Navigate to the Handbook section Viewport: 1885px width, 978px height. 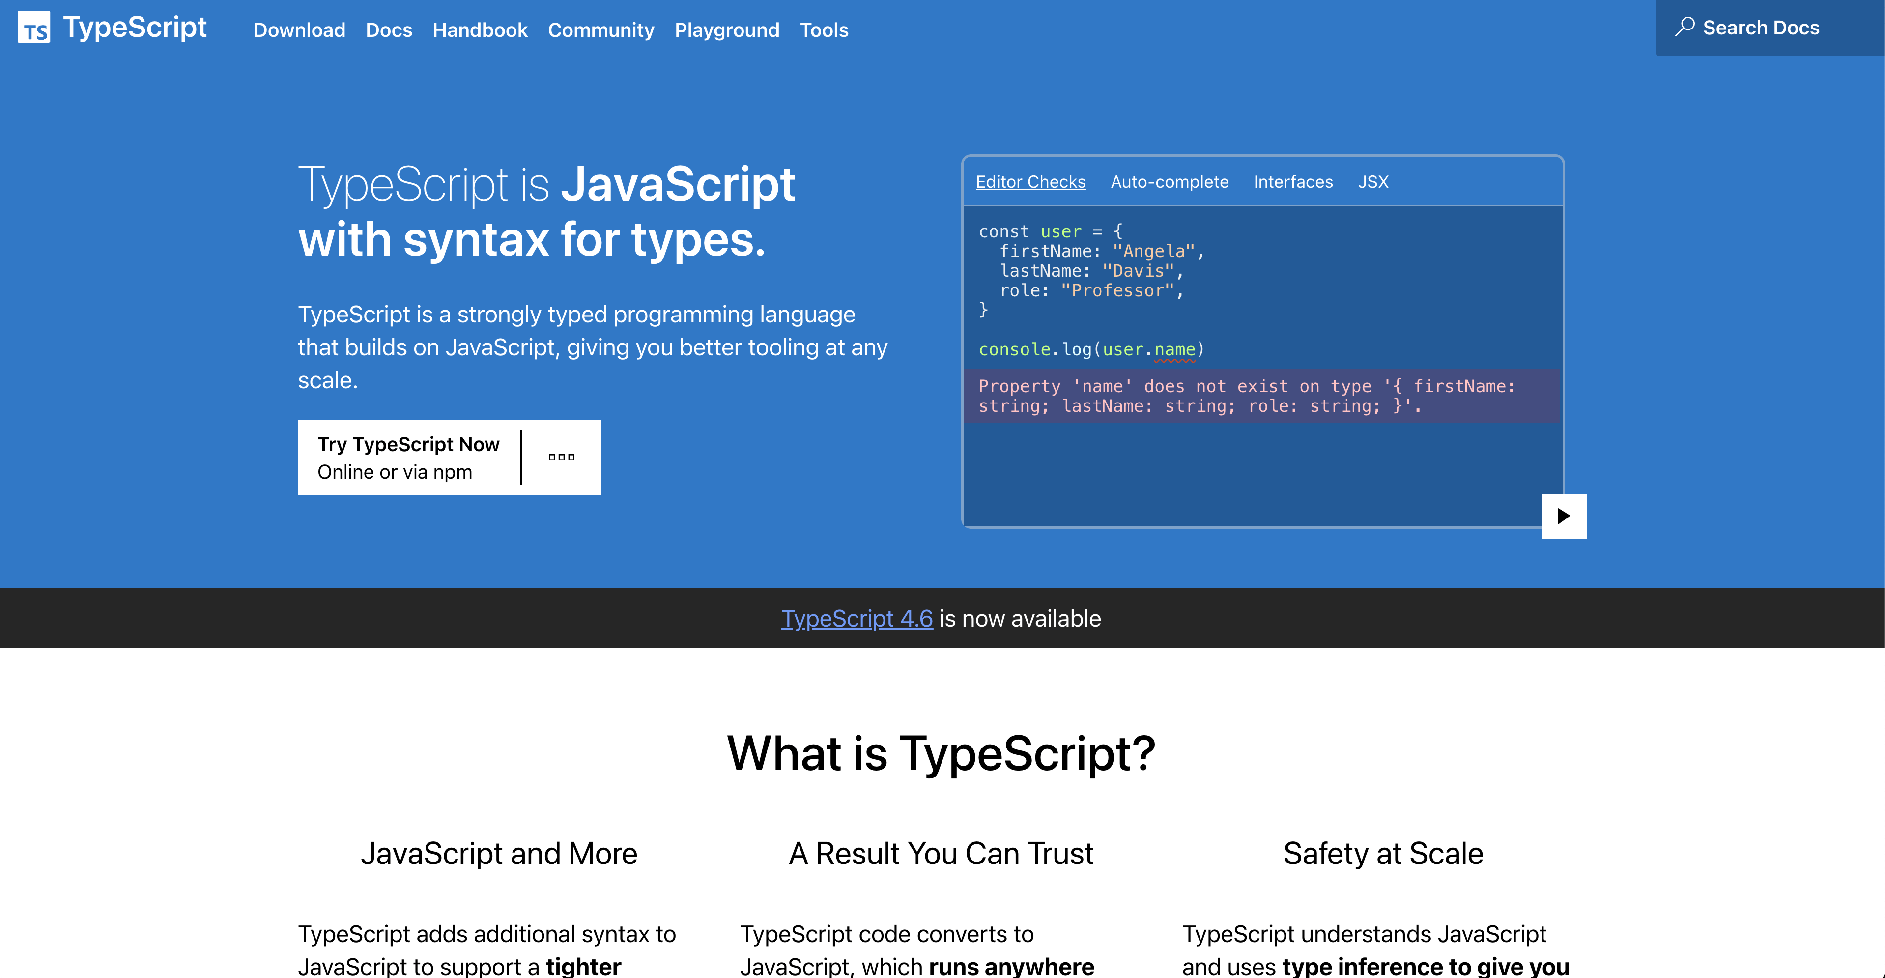click(x=480, y=30)
